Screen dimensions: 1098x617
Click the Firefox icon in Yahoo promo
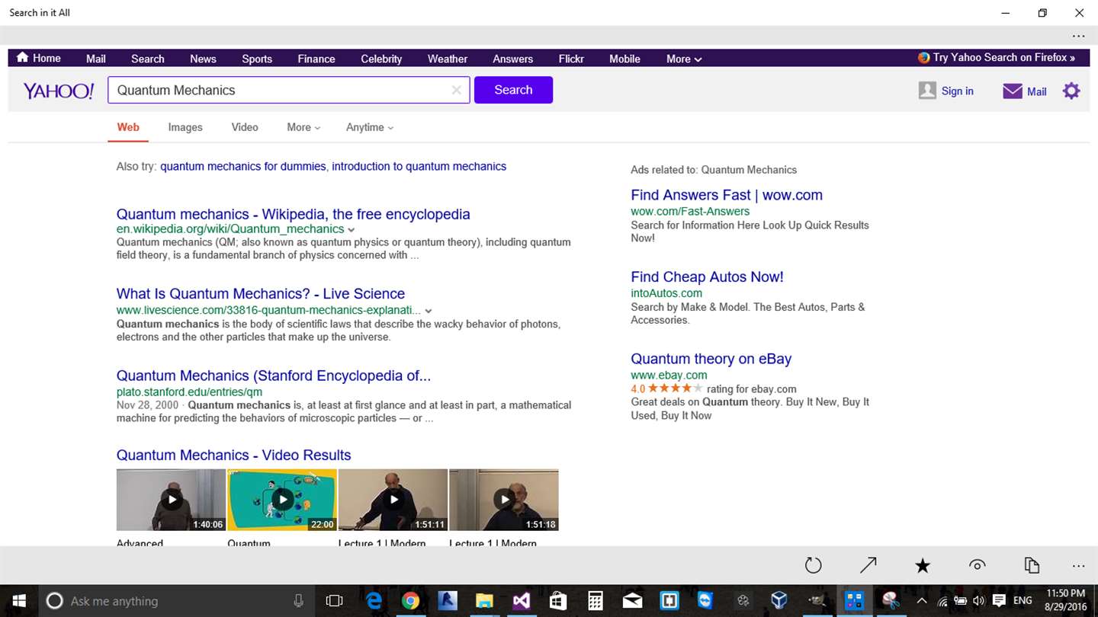pos(923,58)
